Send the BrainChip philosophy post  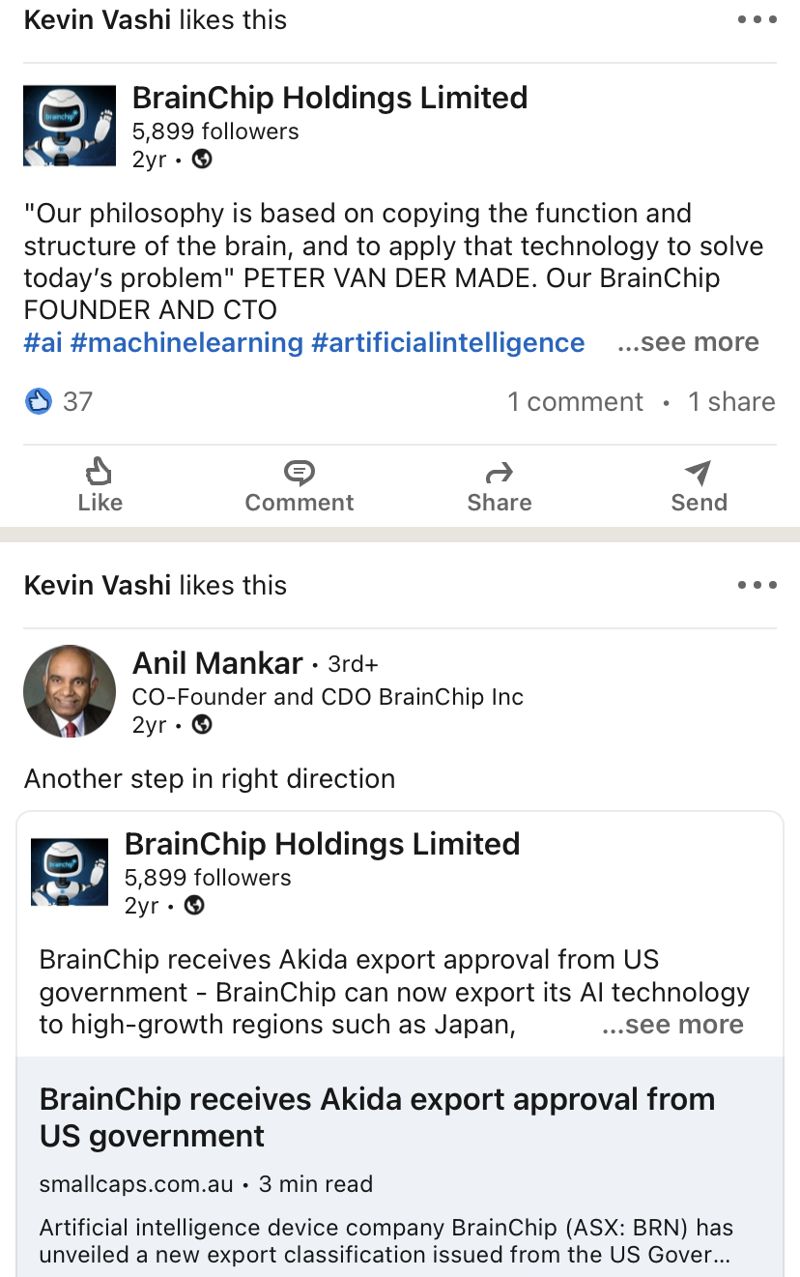point(699,486)
